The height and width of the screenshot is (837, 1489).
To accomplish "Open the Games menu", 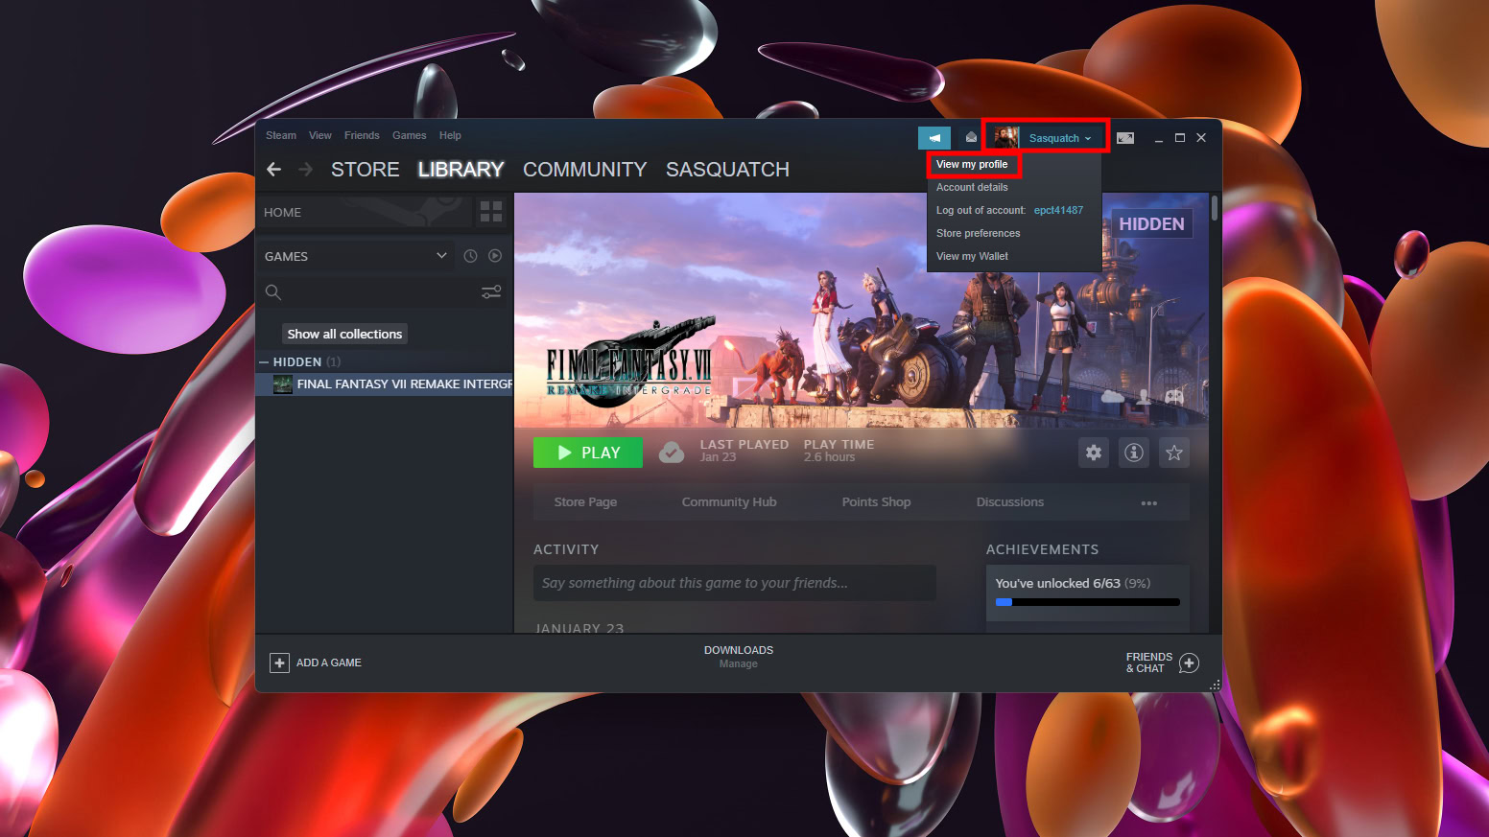I will tap(410, 135).
